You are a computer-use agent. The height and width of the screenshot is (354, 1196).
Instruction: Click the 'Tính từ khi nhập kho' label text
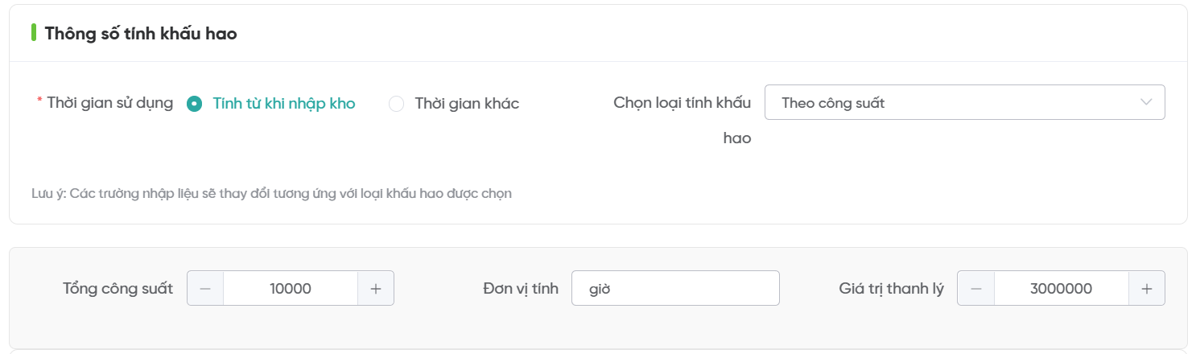pos(283,104)
